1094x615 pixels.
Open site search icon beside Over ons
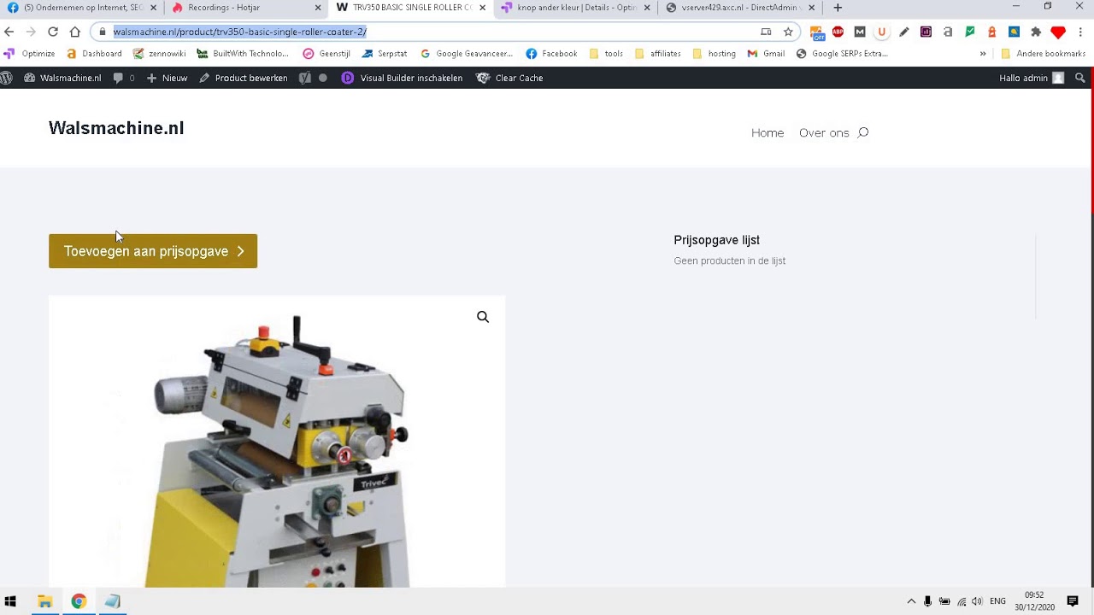pyautogui.click(x=863, y=132)
